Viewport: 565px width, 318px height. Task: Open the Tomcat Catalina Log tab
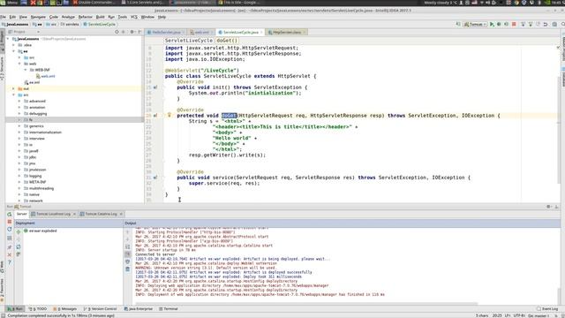pos(101,214)
